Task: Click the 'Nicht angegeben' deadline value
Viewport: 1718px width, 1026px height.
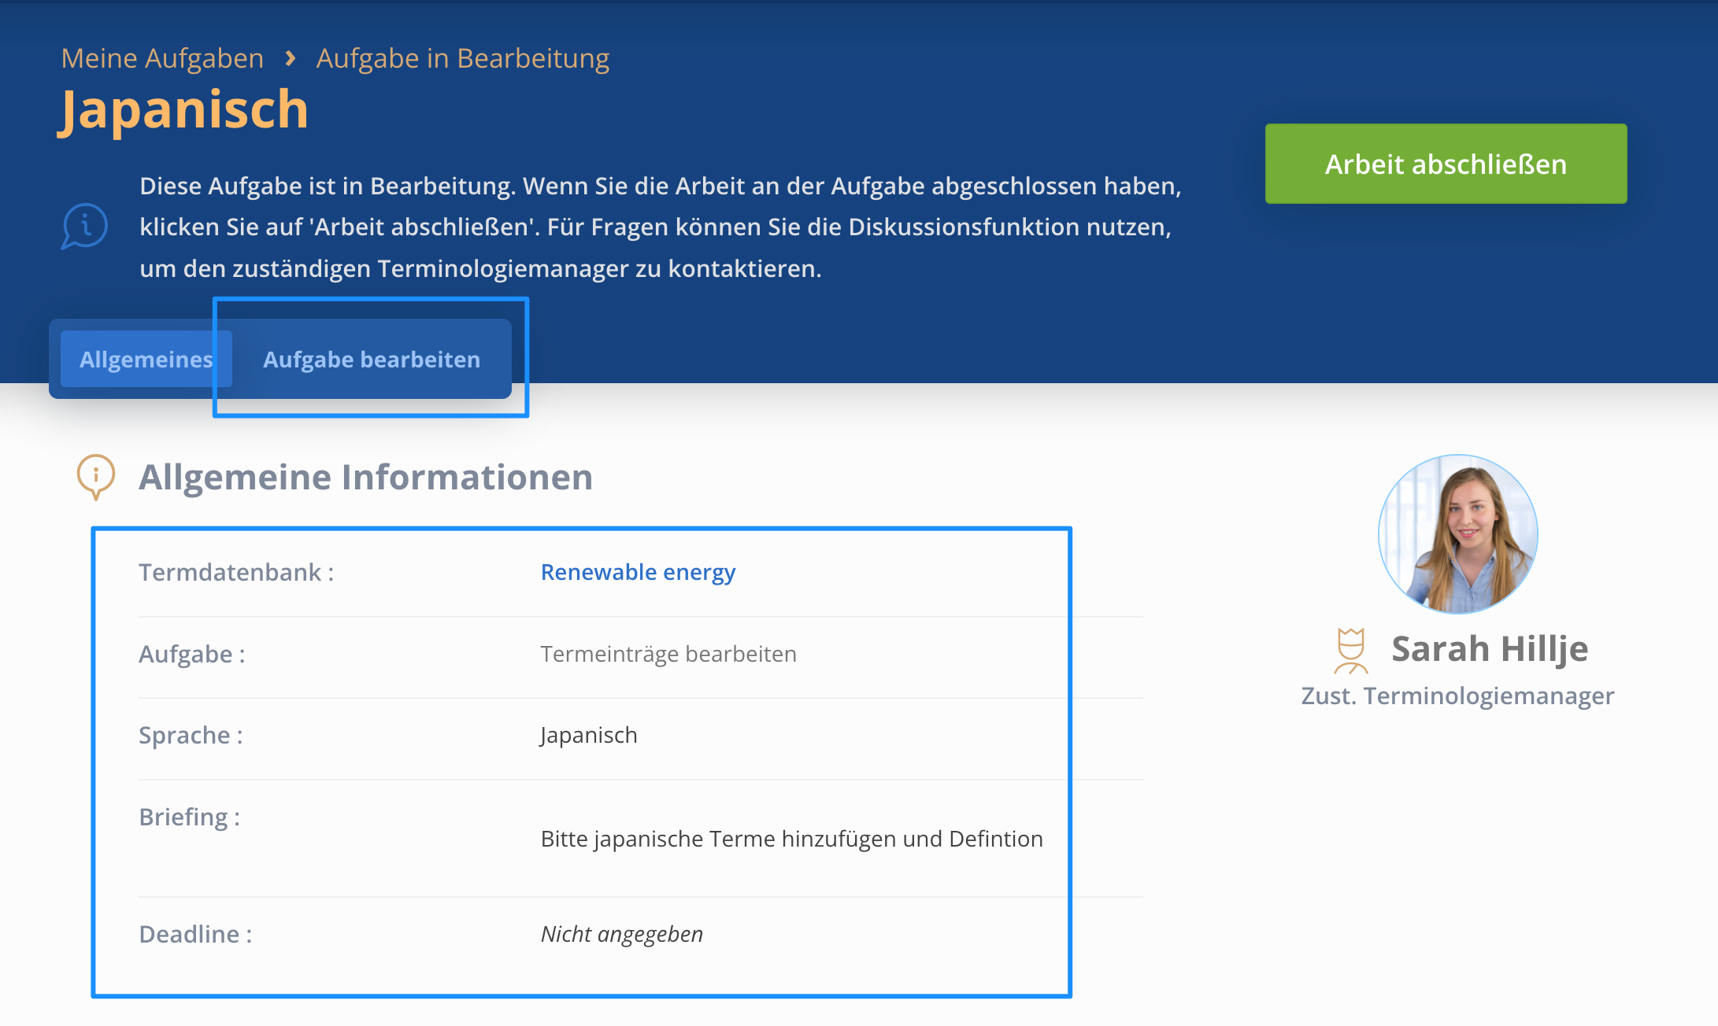Action: tap(621, 934)
